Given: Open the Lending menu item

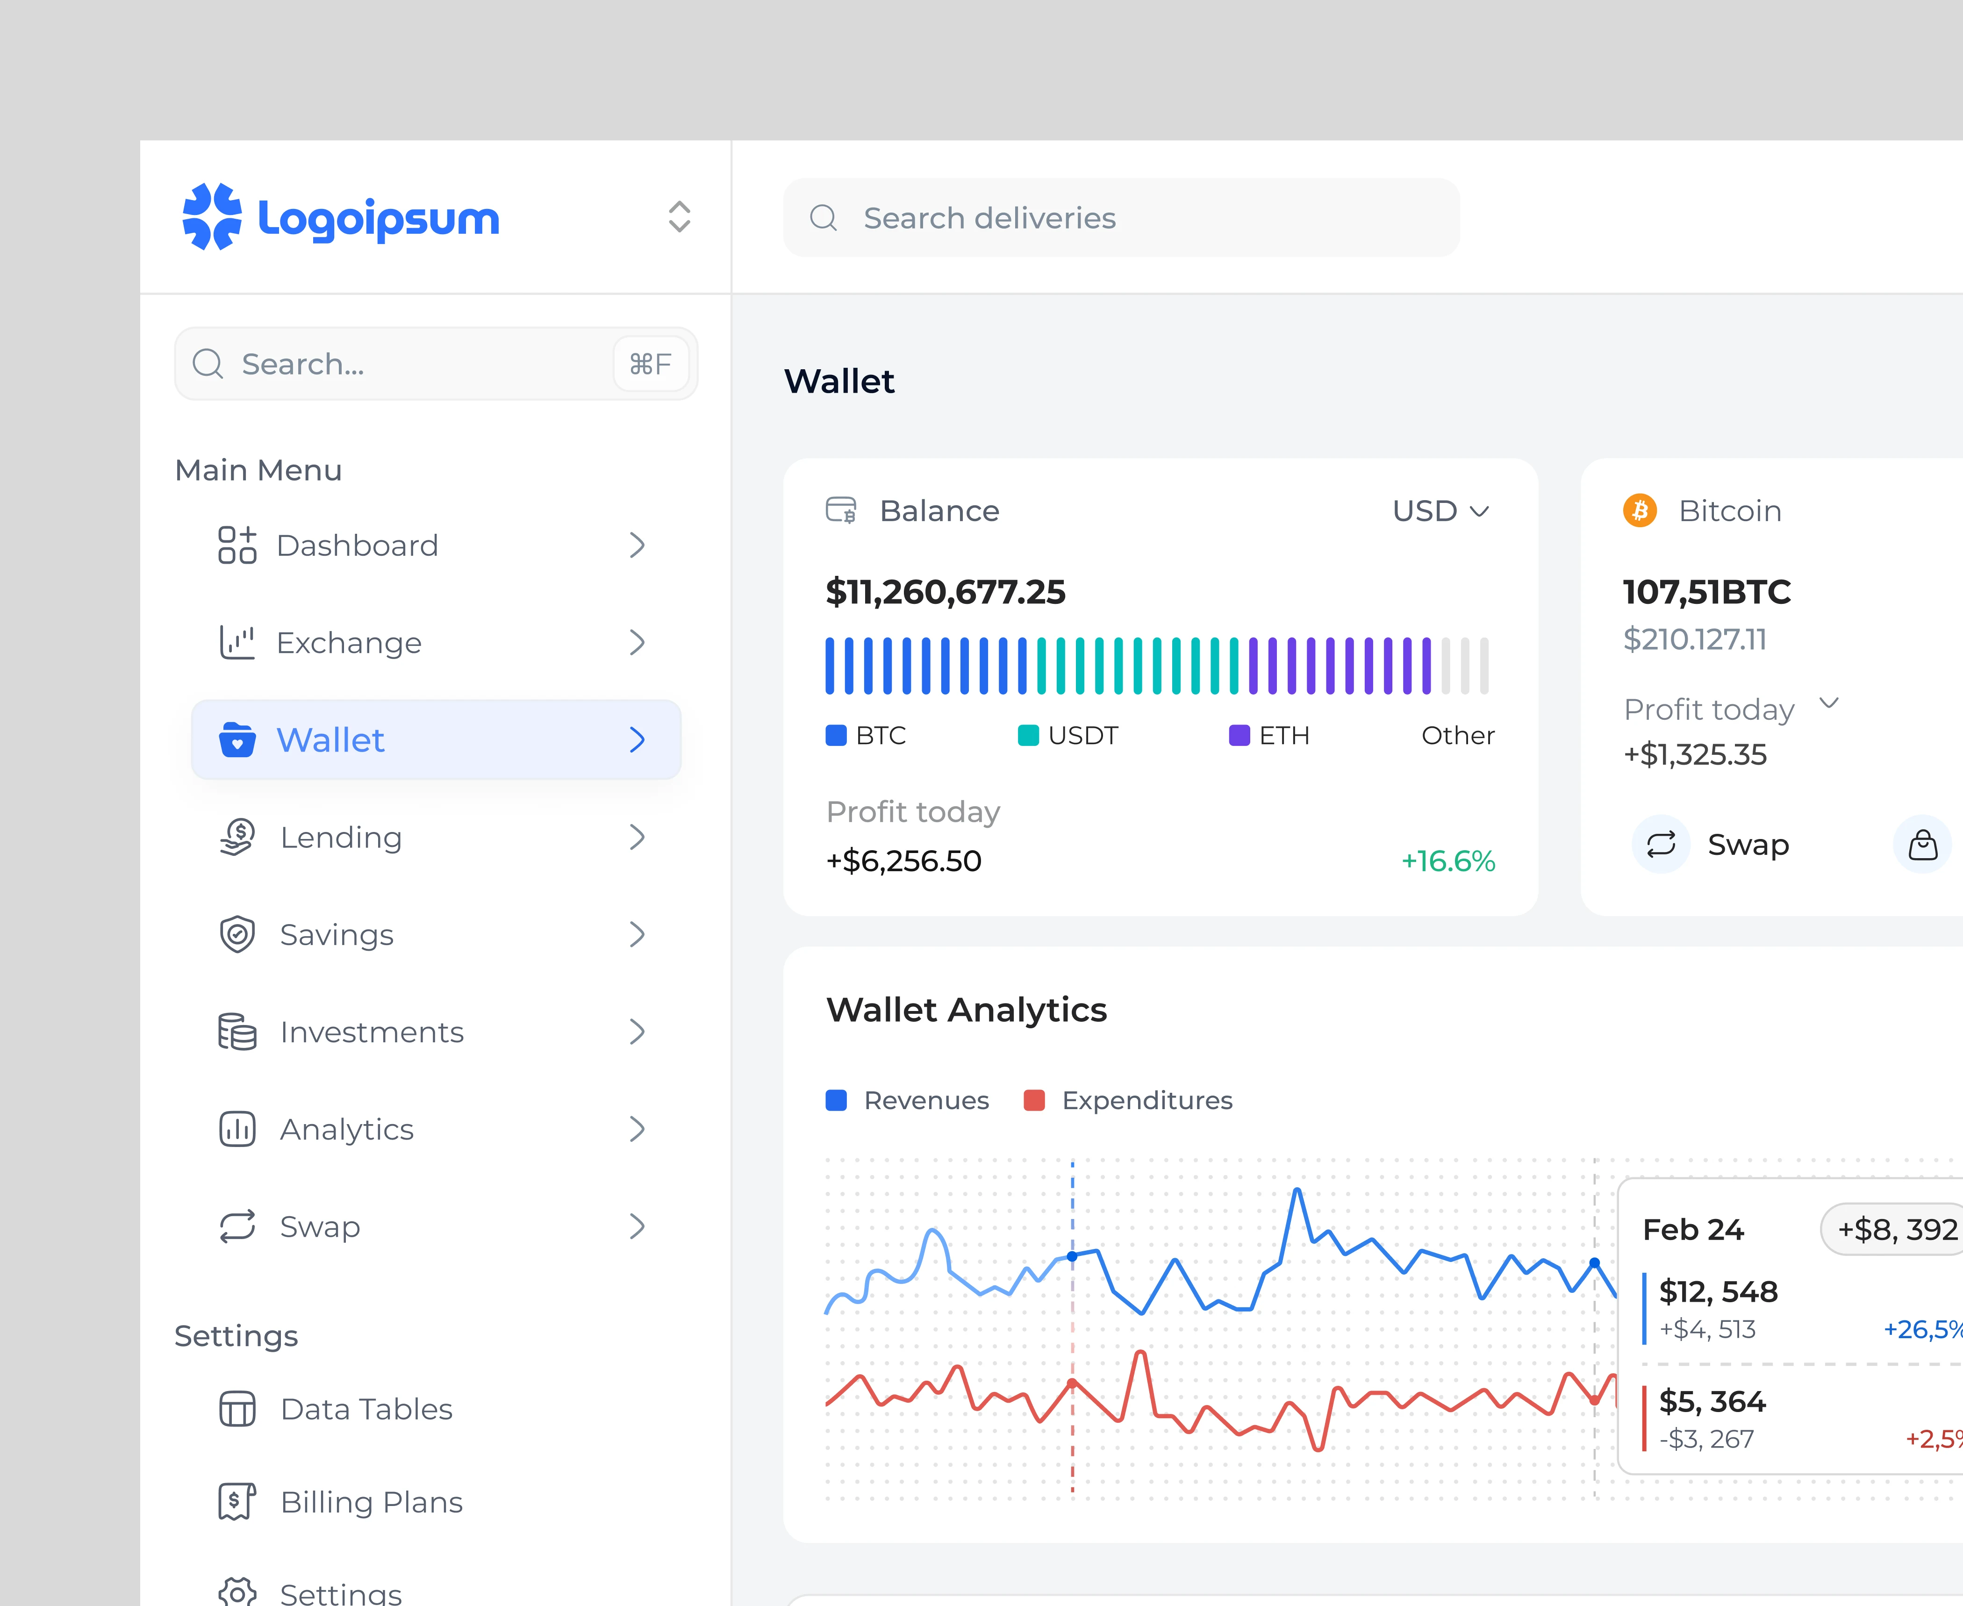Looking at the screenshot, I should pos(436,837).
